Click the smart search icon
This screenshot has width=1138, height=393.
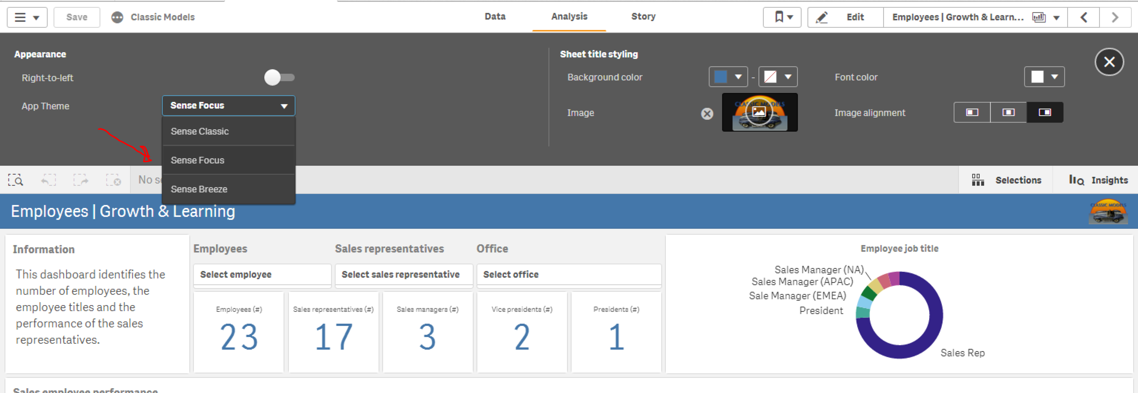tap(15, 180)
